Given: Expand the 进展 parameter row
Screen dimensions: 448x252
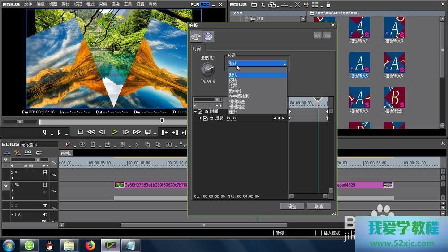Looking at the screenshot, I should [x=200, y=118].
